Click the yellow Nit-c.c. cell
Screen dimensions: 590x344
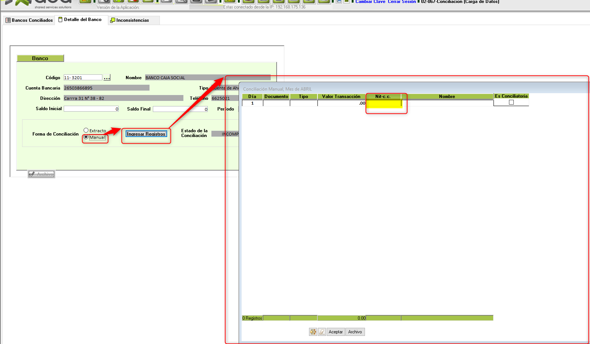click(383, 103)
